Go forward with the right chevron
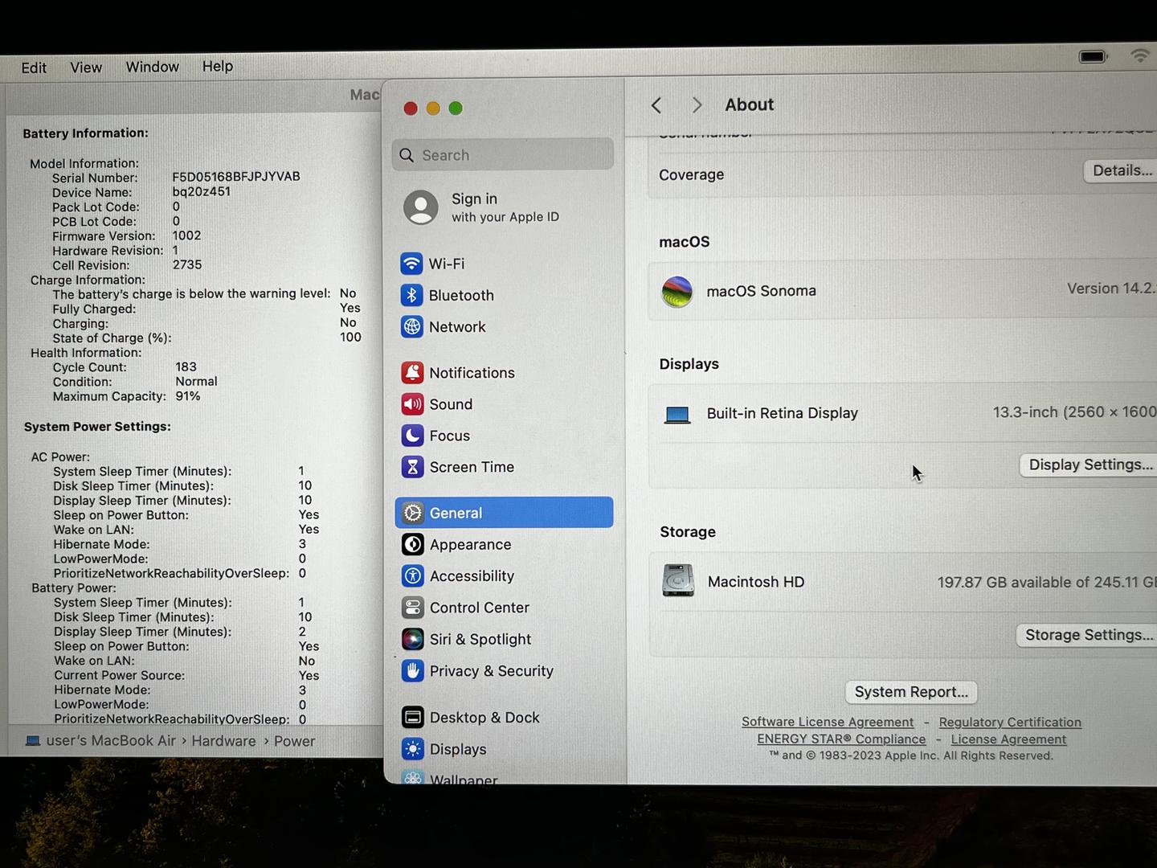 pyautogui.click(x=697, y=105)
